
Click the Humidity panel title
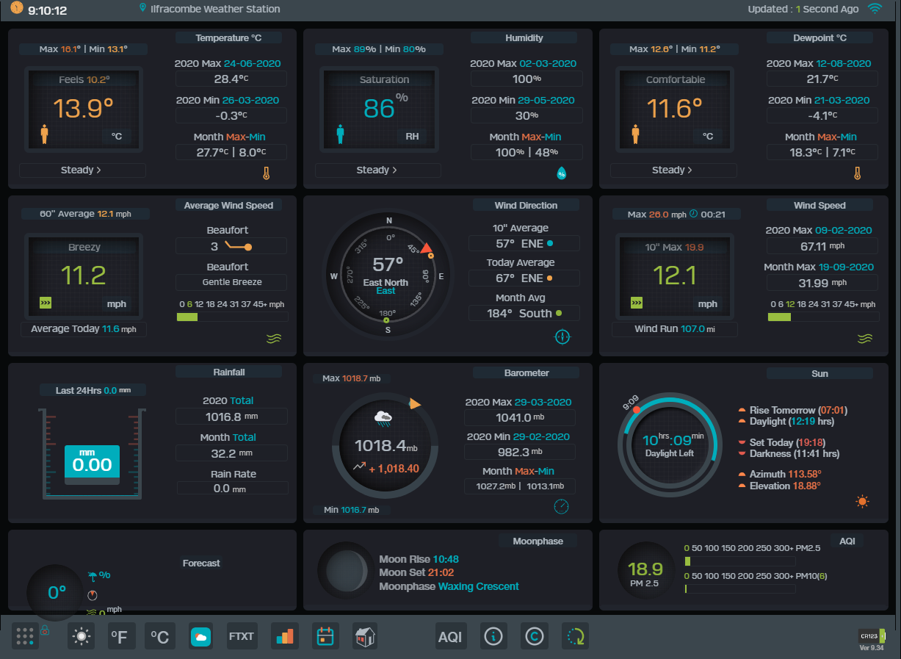tap(524, 38)
